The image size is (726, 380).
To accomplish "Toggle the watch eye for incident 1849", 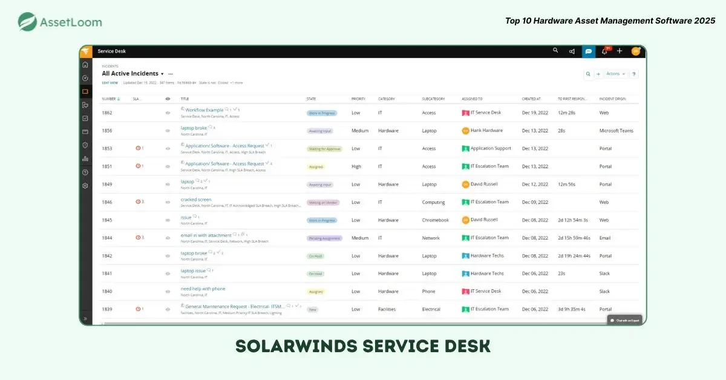I will (x=168, y=185).
